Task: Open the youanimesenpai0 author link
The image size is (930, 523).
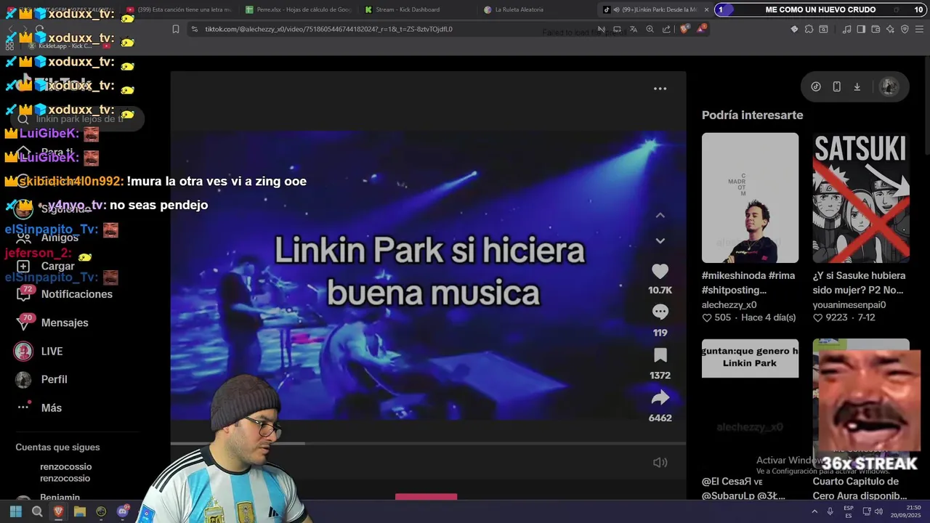Action: point(849,305)
